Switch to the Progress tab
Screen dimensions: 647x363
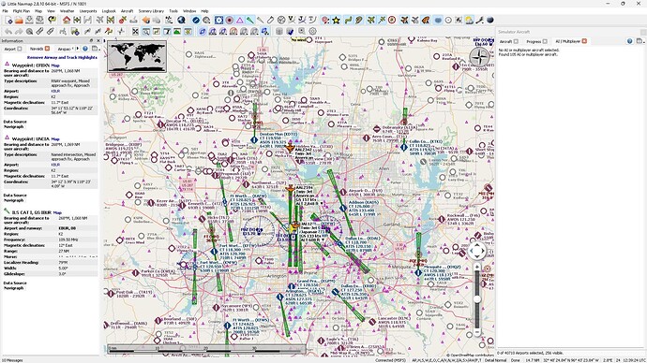click(x=534, y=41)
